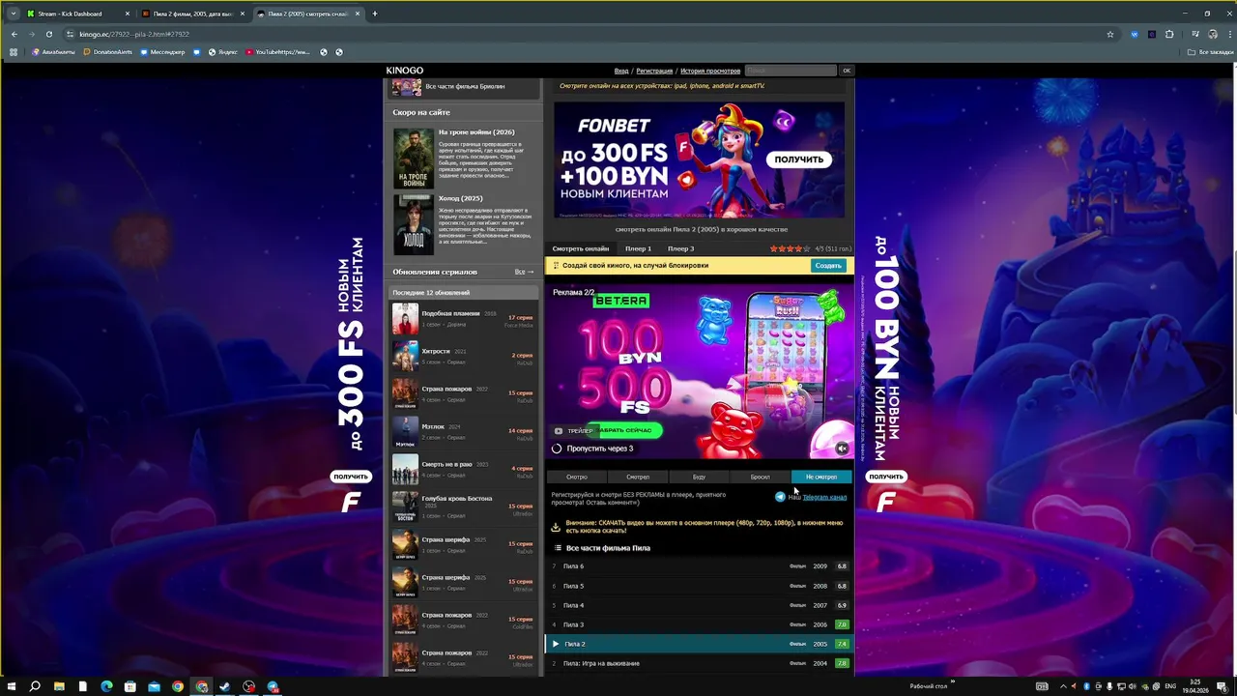Open the Подобная пламени series thumbnail
Screen dimensions: 1237x696
(x=405, y=318)
